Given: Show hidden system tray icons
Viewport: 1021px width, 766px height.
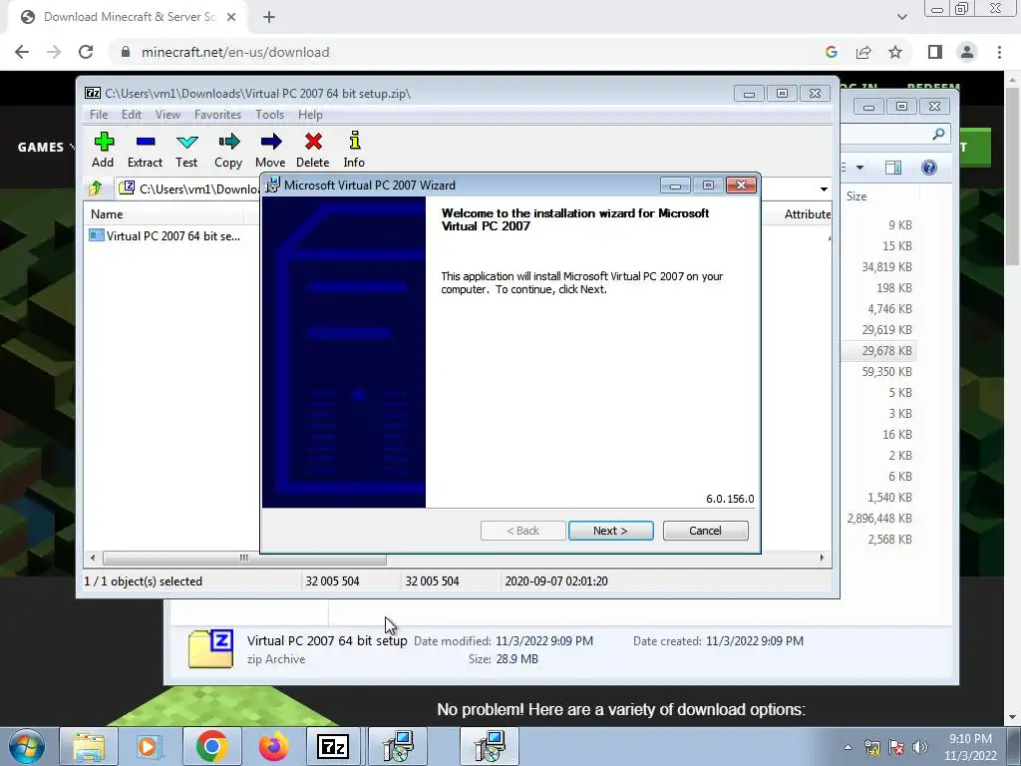Looking at the screenshot, I should click(x=848, y=748).
